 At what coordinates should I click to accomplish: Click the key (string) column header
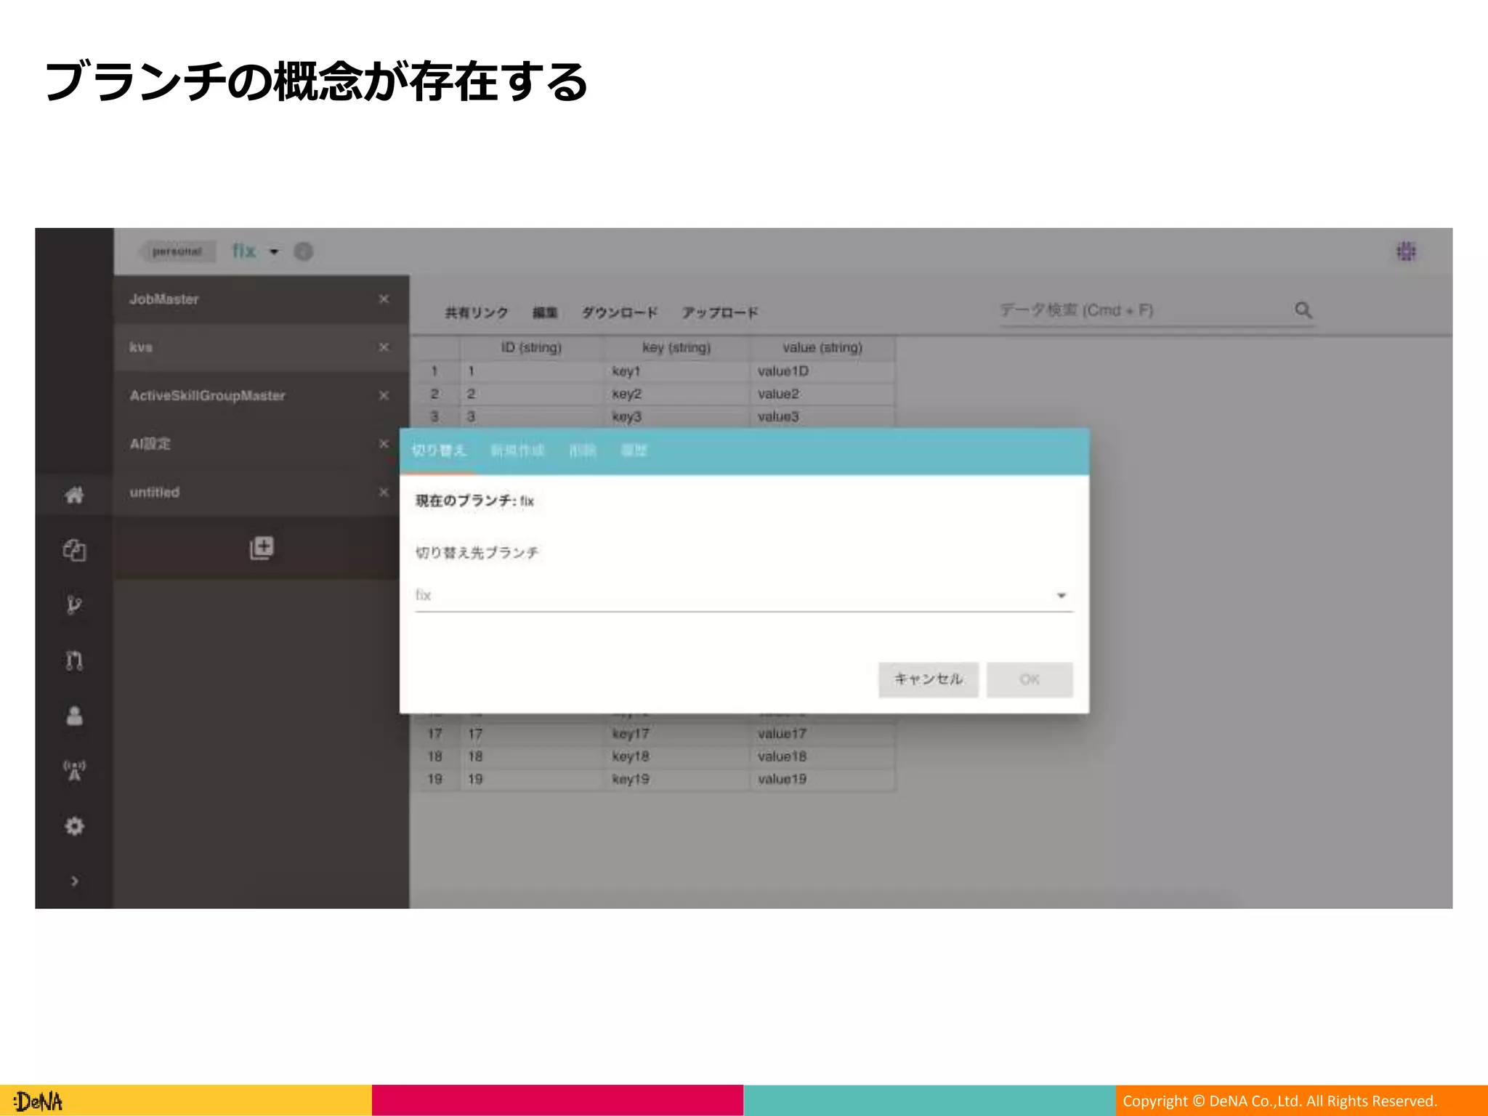676,347
